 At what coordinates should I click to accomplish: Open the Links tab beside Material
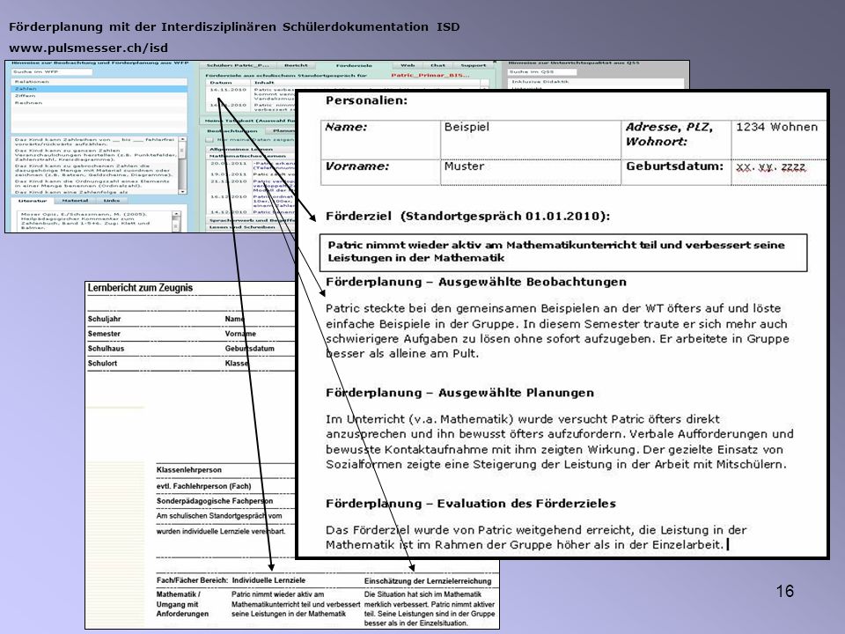[112, 201]
